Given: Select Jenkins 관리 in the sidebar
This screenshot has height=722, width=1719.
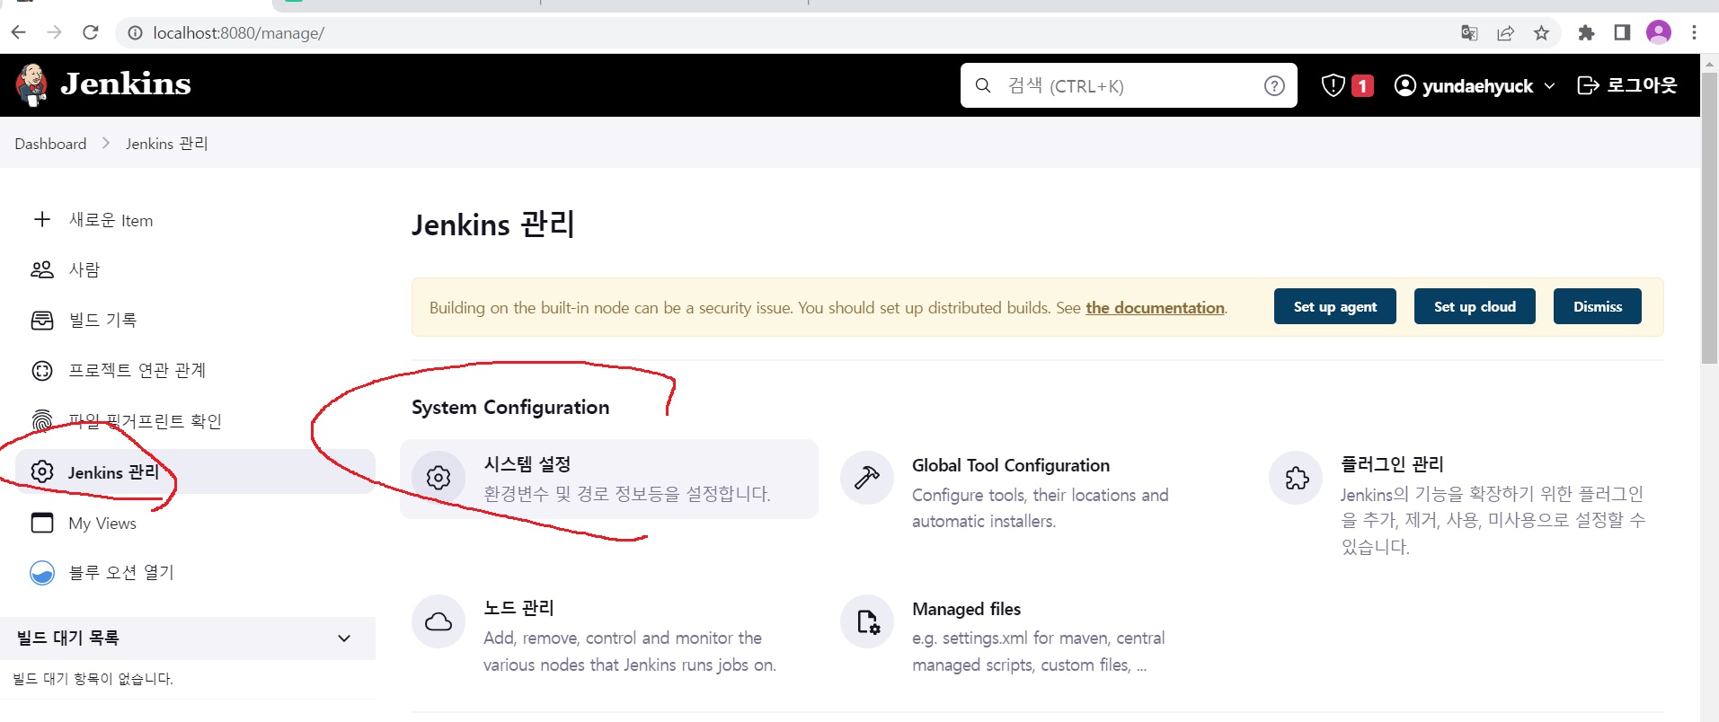Looking at the screenshot, I should (195, 471).
